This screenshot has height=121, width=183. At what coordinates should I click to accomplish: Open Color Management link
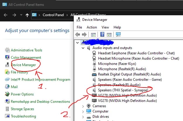[x=26, y=58]
